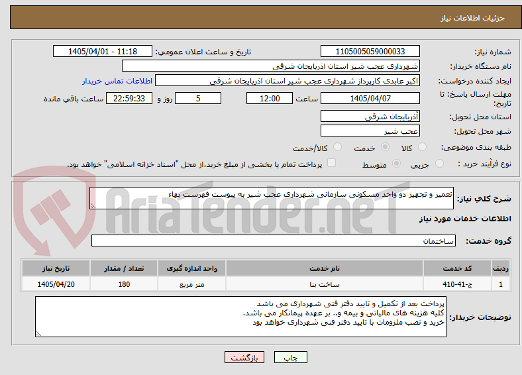Click the تاریخ نیاز column header

pos(56,268)
